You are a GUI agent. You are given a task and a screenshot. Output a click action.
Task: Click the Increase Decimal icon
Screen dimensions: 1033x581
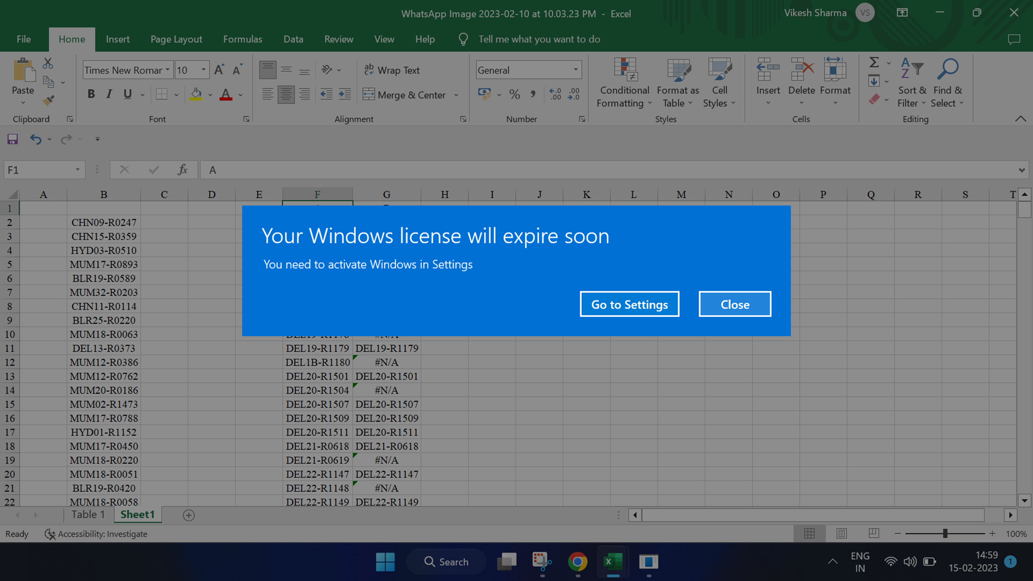click(555, 94)
